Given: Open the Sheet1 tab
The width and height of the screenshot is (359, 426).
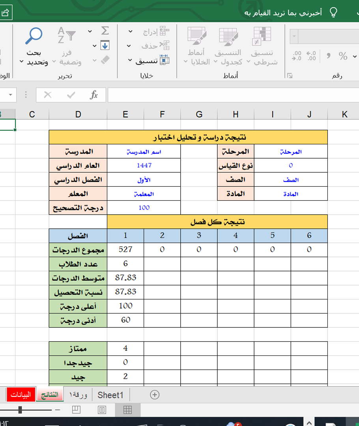Looking at the screenshot, I should [x=110, y=395].
